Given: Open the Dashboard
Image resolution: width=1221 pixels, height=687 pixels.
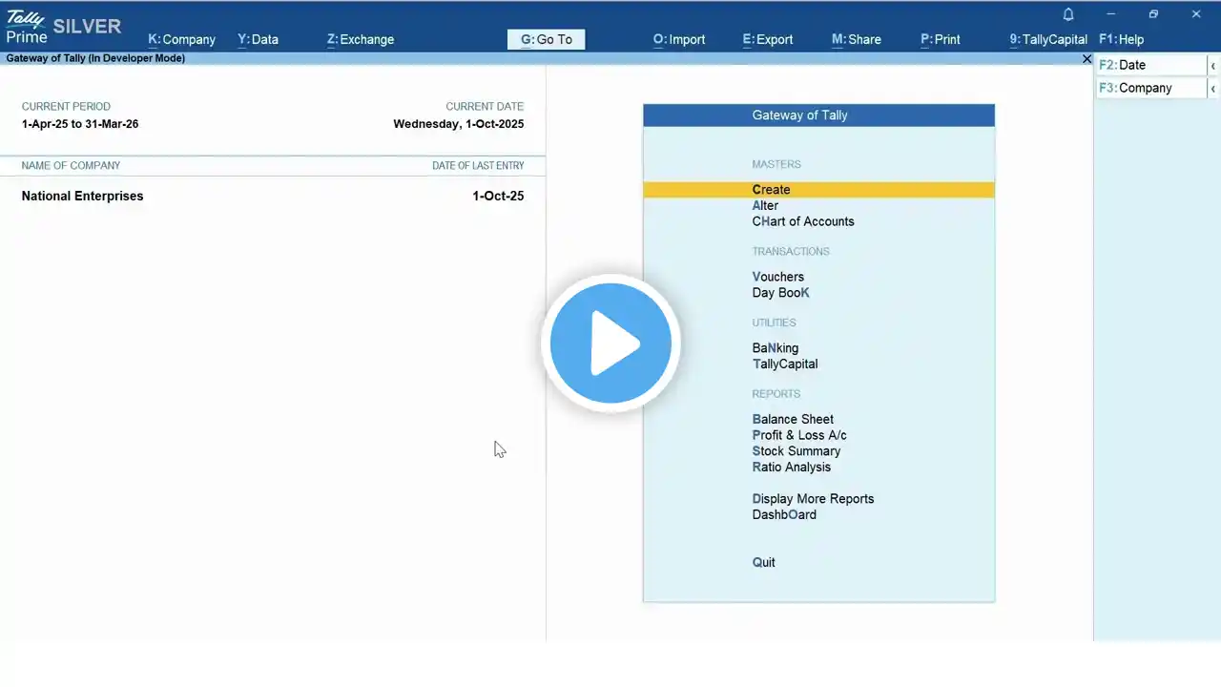Looking at the screenshot, I should coord(784,514).
